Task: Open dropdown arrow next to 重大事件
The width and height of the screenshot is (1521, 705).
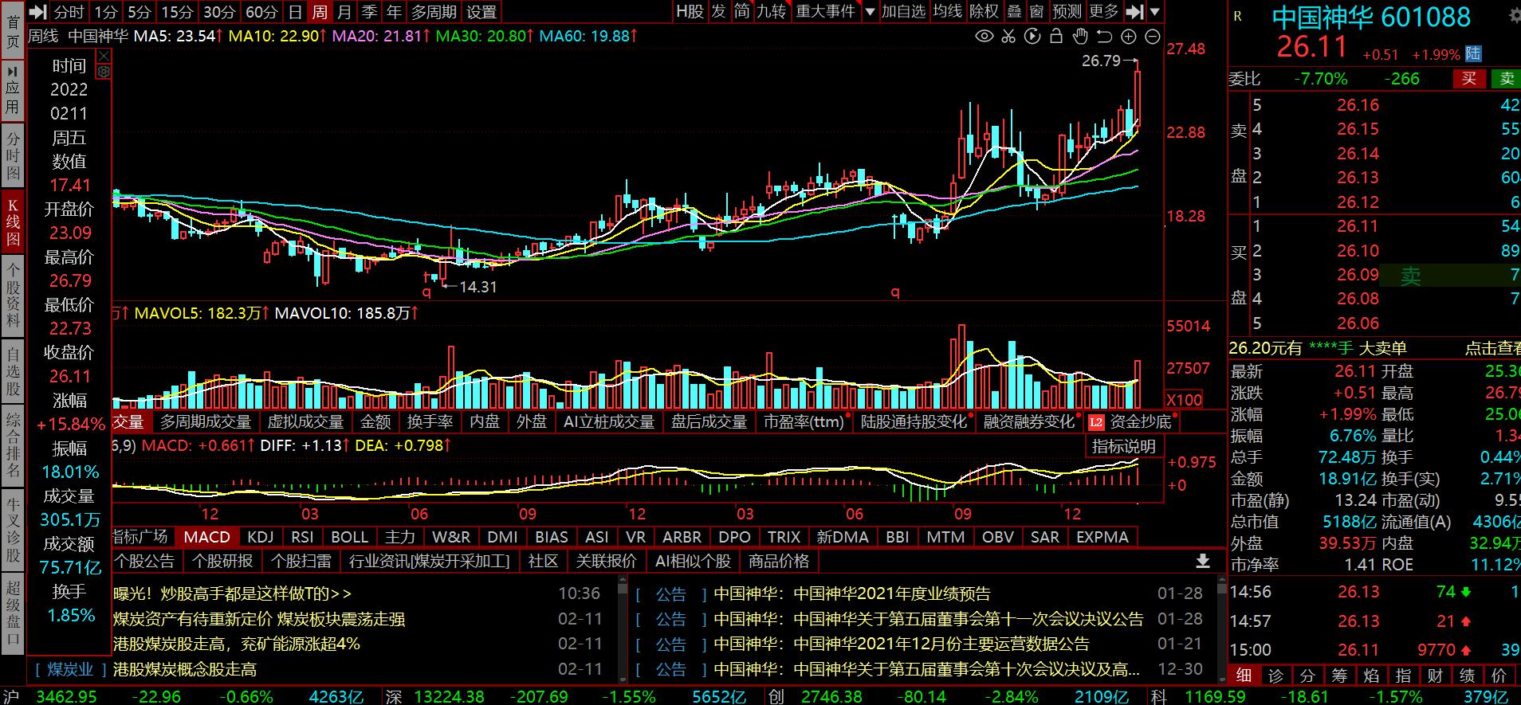Action: click(x=870, y=11)
